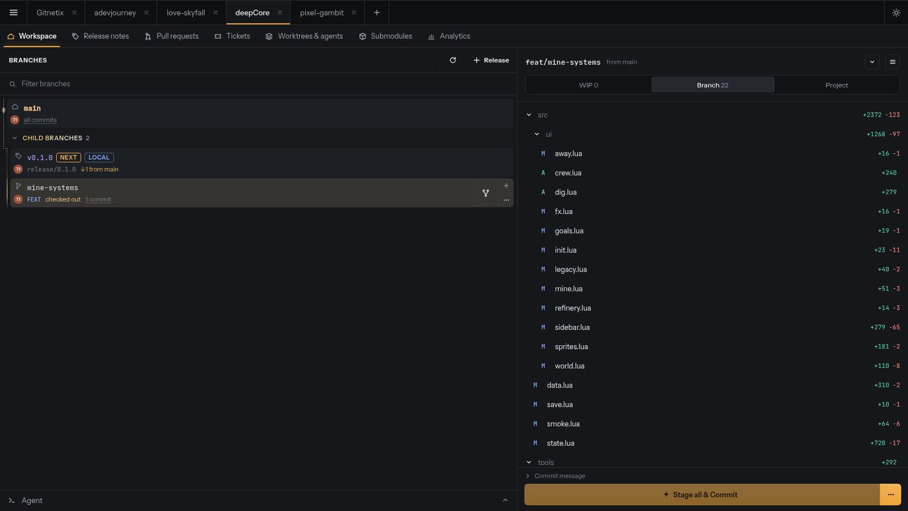Switch to the WIP 0 view
This screenshot has width=908, height=511.
coord(588,85)
